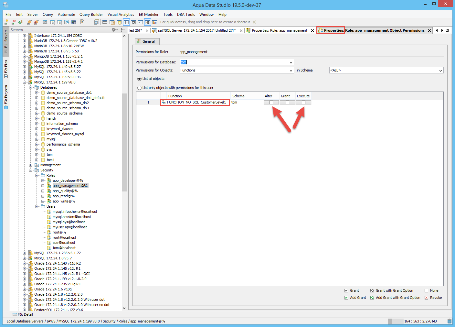This screenshot has height=327, width=455.
Task: Select the 'List all objects' radio button
Action: (140, 79)
